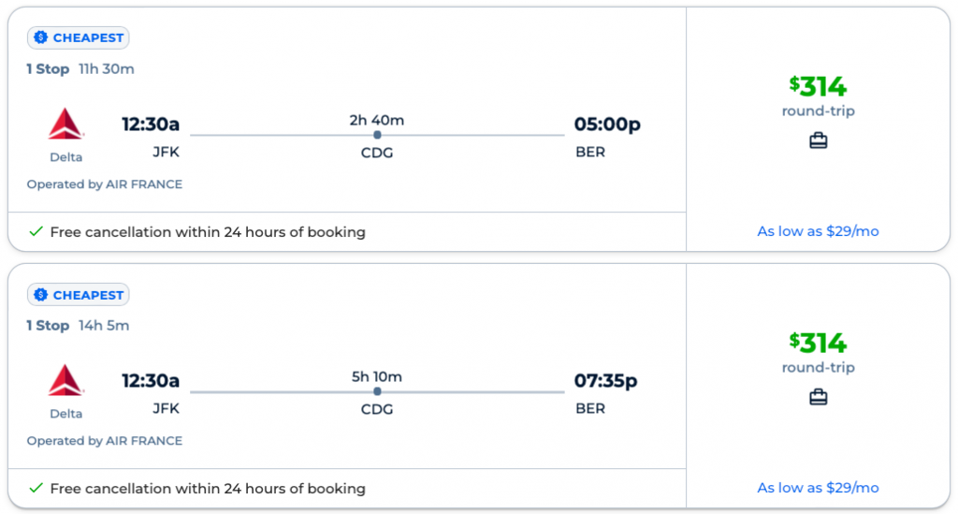Click the CDG layover dot with 5h 10m stop
The image size is (958, 514).
[x=377, y=391]
